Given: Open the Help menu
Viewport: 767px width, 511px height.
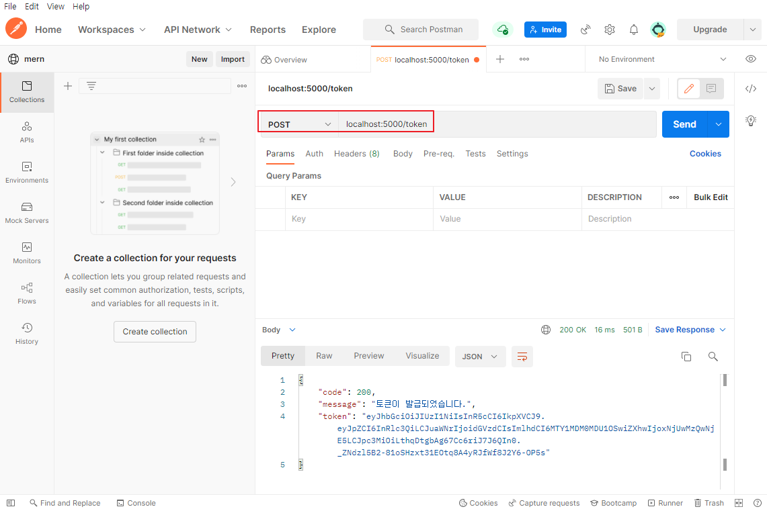Looking at the screenshot, I should click(81, 6).
